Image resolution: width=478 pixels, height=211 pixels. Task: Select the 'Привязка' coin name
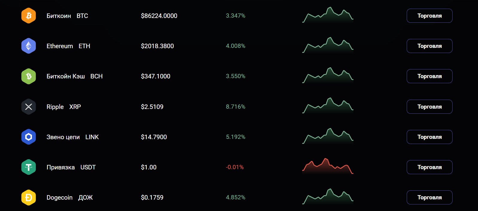coord(60,167)
